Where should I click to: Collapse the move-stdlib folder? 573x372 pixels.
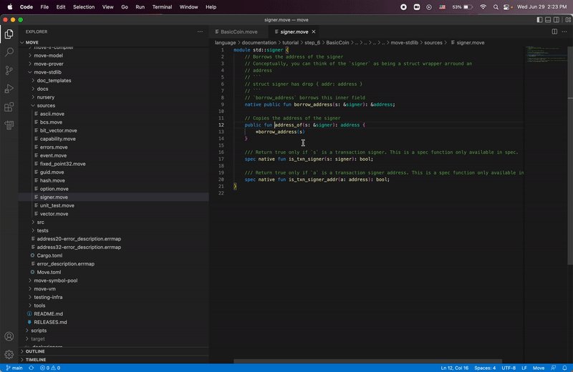point(47,72)
